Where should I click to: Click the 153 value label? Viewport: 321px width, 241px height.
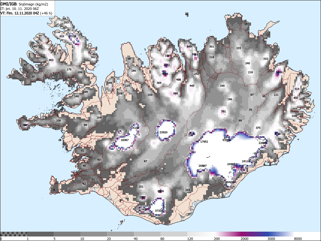click(239, 48)
